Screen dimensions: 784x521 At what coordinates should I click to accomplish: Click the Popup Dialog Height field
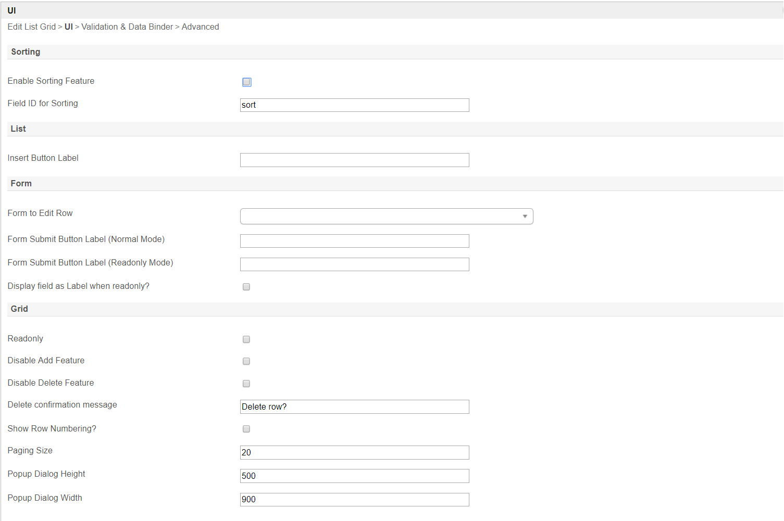tap(354, 476)
